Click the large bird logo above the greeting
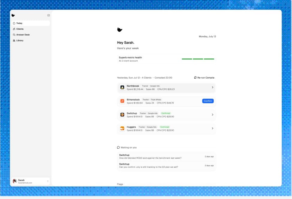Image resolution: width=292 pixels, height=199 pixels. 120,30
